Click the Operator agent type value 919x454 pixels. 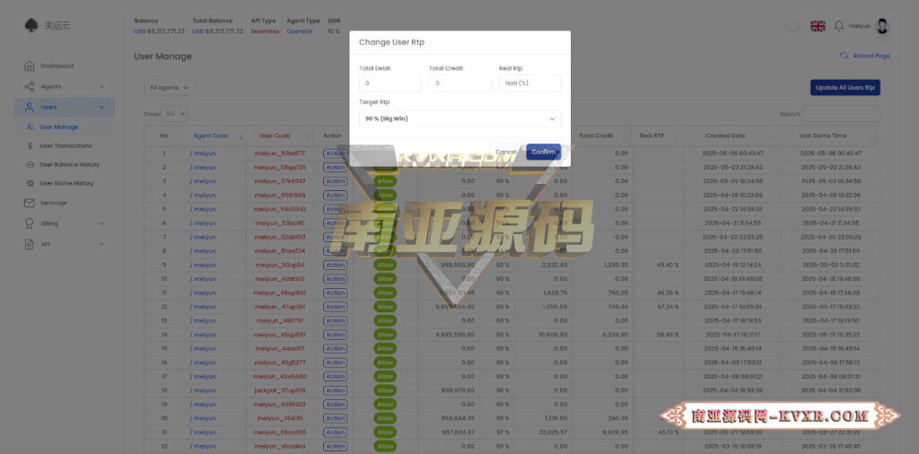[x=300, y=31]
